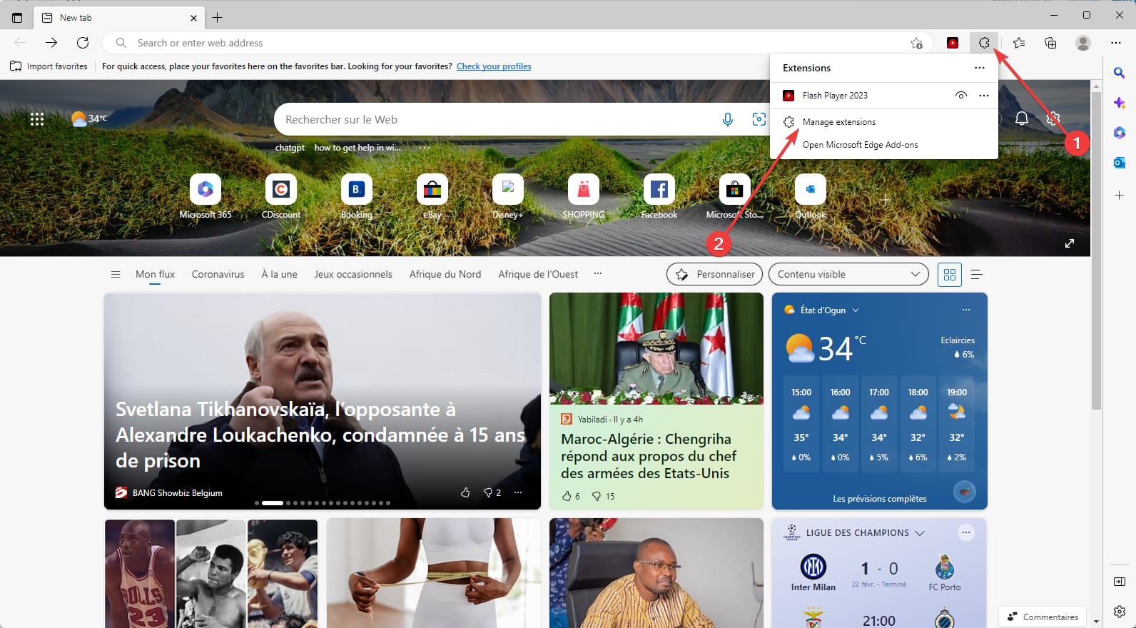1136x628 pixels.
Task: Switch to Afrique du Nord feed tab
Action: (445, 274)
